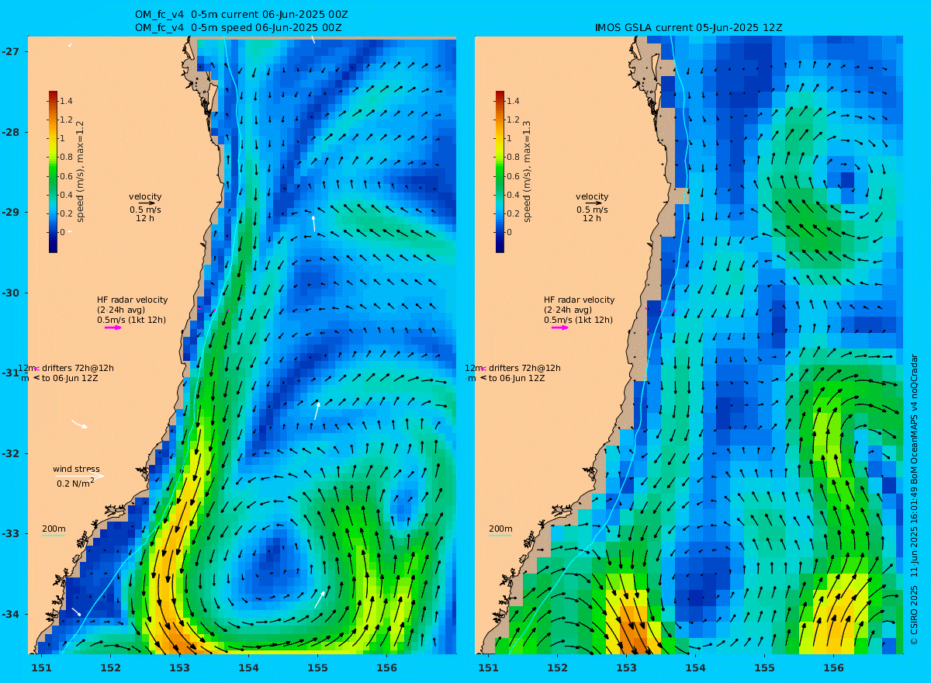Screen dimensions: 931x683
Task: Click the '-32' latitude axis label
Action: [10, 452]
